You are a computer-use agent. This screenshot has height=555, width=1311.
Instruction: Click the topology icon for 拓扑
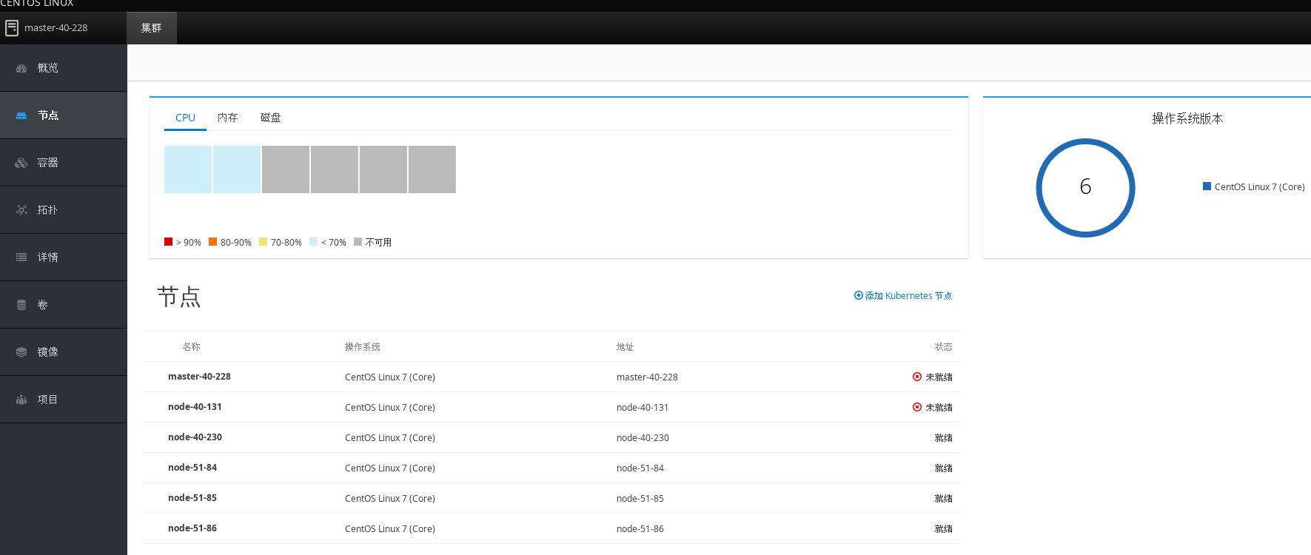pyautogui.click(x=21, y=210)
